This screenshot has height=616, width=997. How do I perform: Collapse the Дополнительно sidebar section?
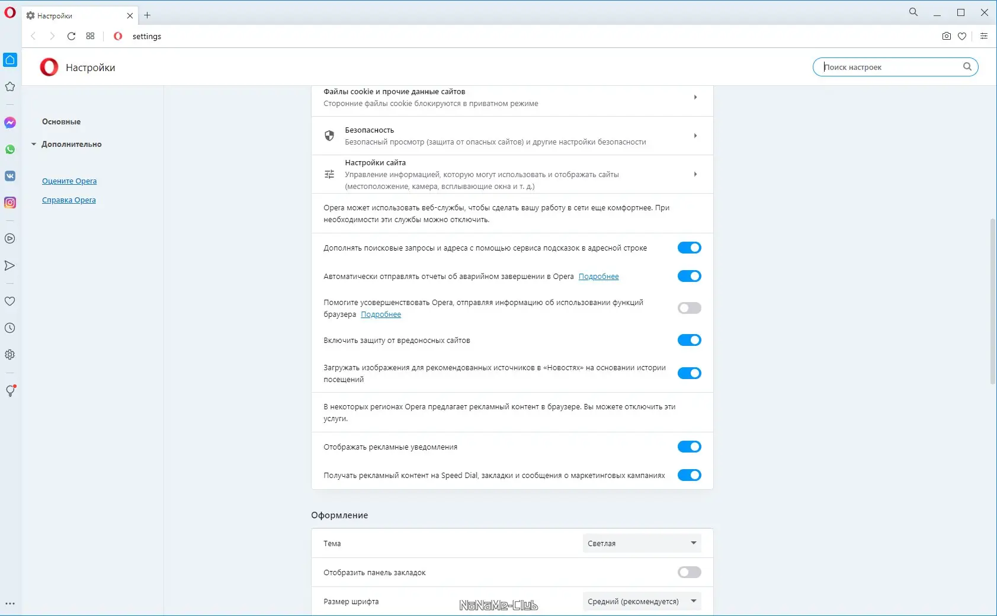pyautogui.click(x=66, y=144)
